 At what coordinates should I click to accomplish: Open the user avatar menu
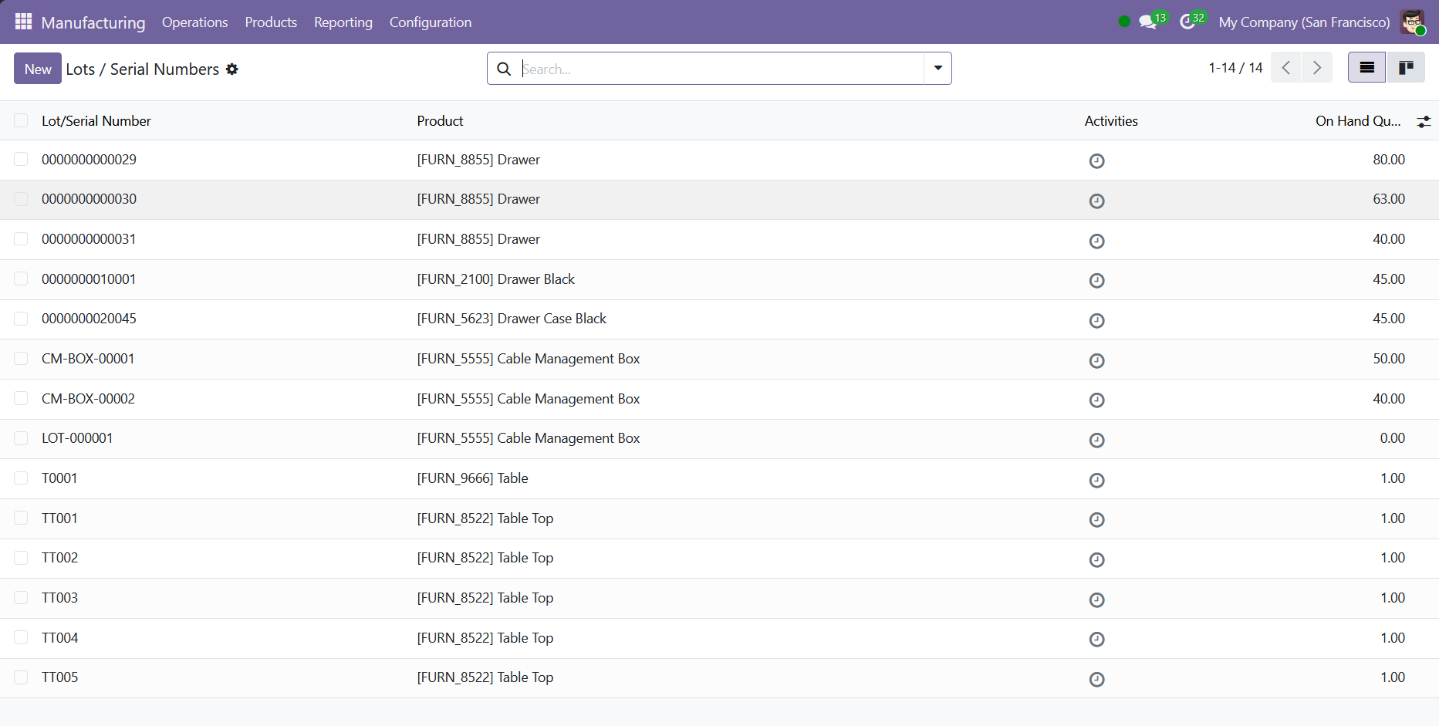pos(1413,22)
